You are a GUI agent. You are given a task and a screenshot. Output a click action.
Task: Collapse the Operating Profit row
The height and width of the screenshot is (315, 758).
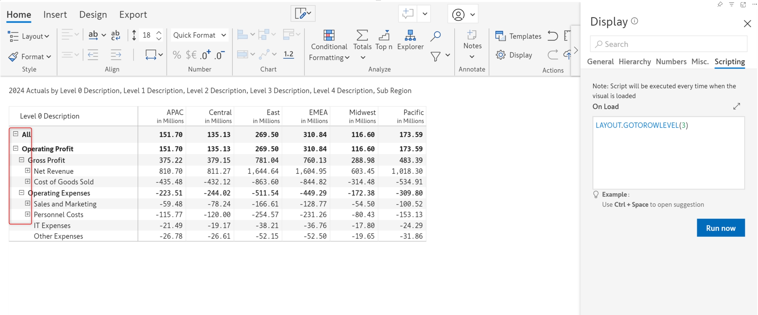coord(15,148)
